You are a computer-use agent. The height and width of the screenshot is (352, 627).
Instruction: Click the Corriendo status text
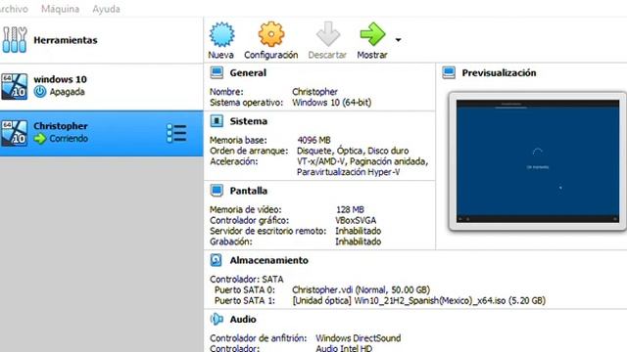coord(69,139)
